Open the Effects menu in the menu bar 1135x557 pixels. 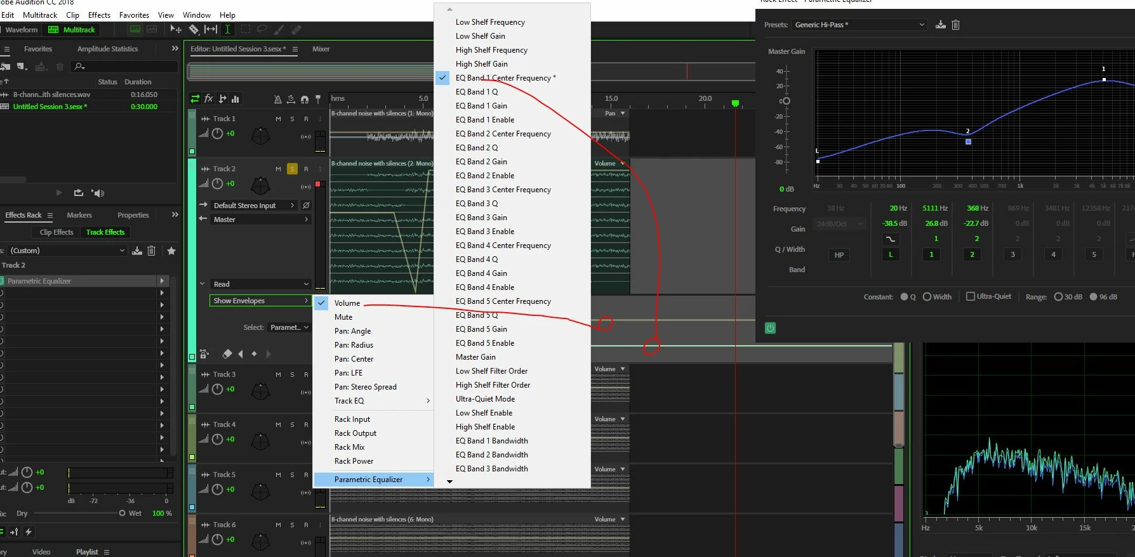(x=99, y=15)
